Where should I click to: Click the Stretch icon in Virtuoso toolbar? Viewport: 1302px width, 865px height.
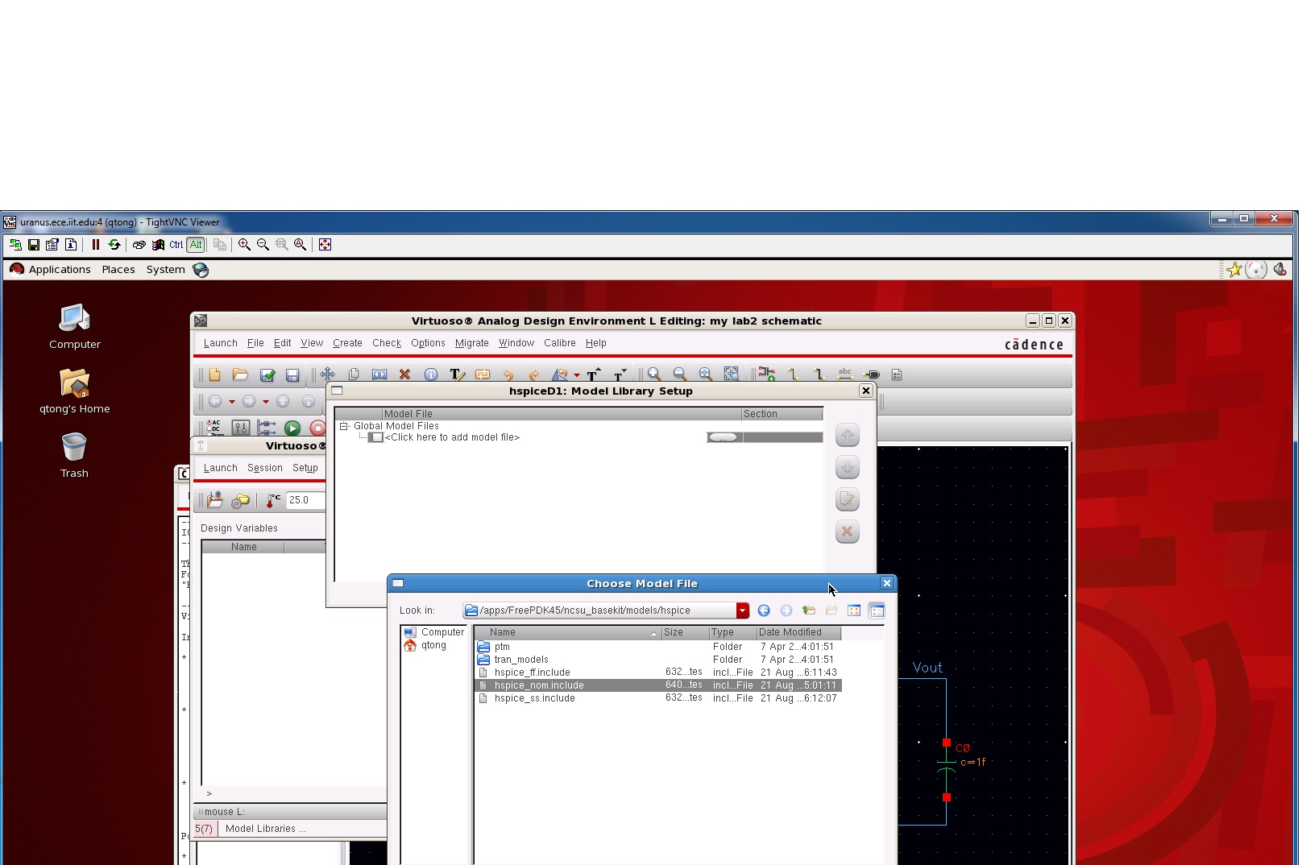[379, 375]
